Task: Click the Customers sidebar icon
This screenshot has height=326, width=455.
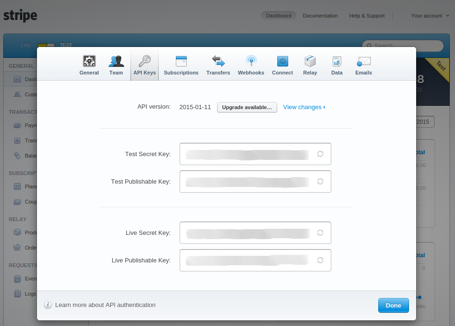Action: (18, 94)
